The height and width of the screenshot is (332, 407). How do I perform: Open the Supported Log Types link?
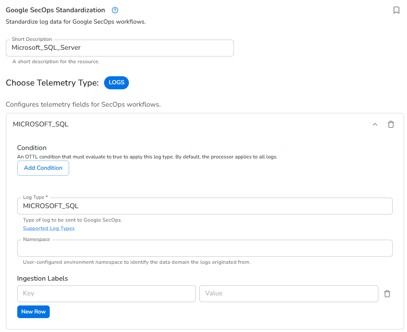click(48, 228)
